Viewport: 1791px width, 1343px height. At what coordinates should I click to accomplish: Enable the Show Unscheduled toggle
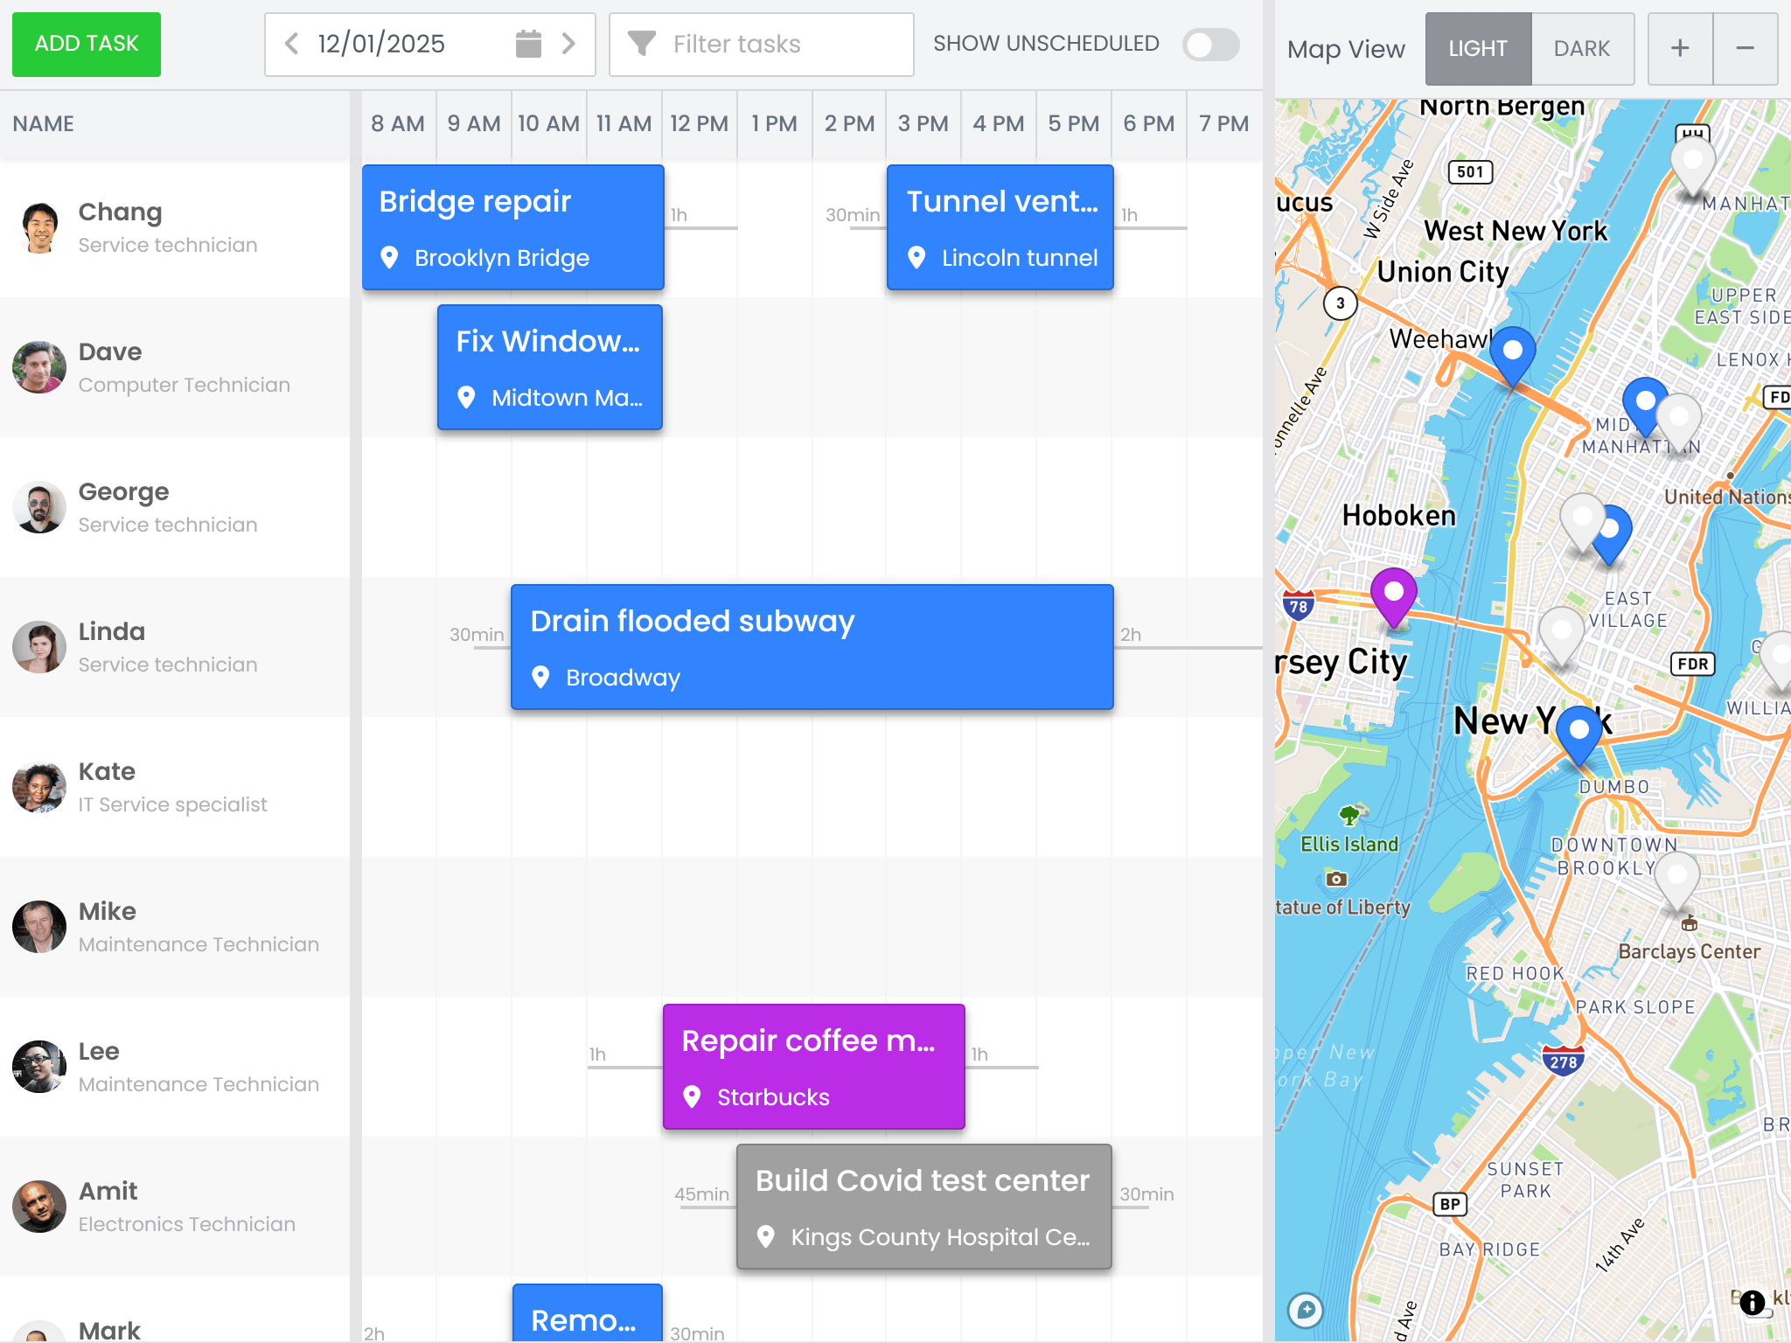(1209, 44)
